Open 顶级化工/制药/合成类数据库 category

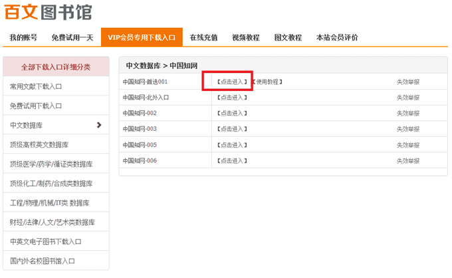click(x=56, y=183)
